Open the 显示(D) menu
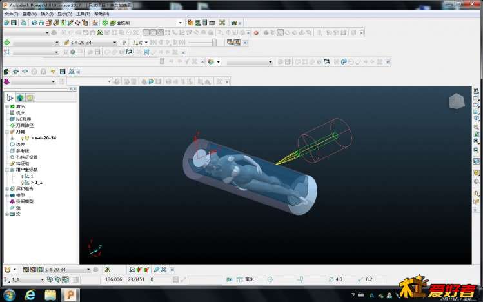This screenshot has width=483, height=302. 64,14
